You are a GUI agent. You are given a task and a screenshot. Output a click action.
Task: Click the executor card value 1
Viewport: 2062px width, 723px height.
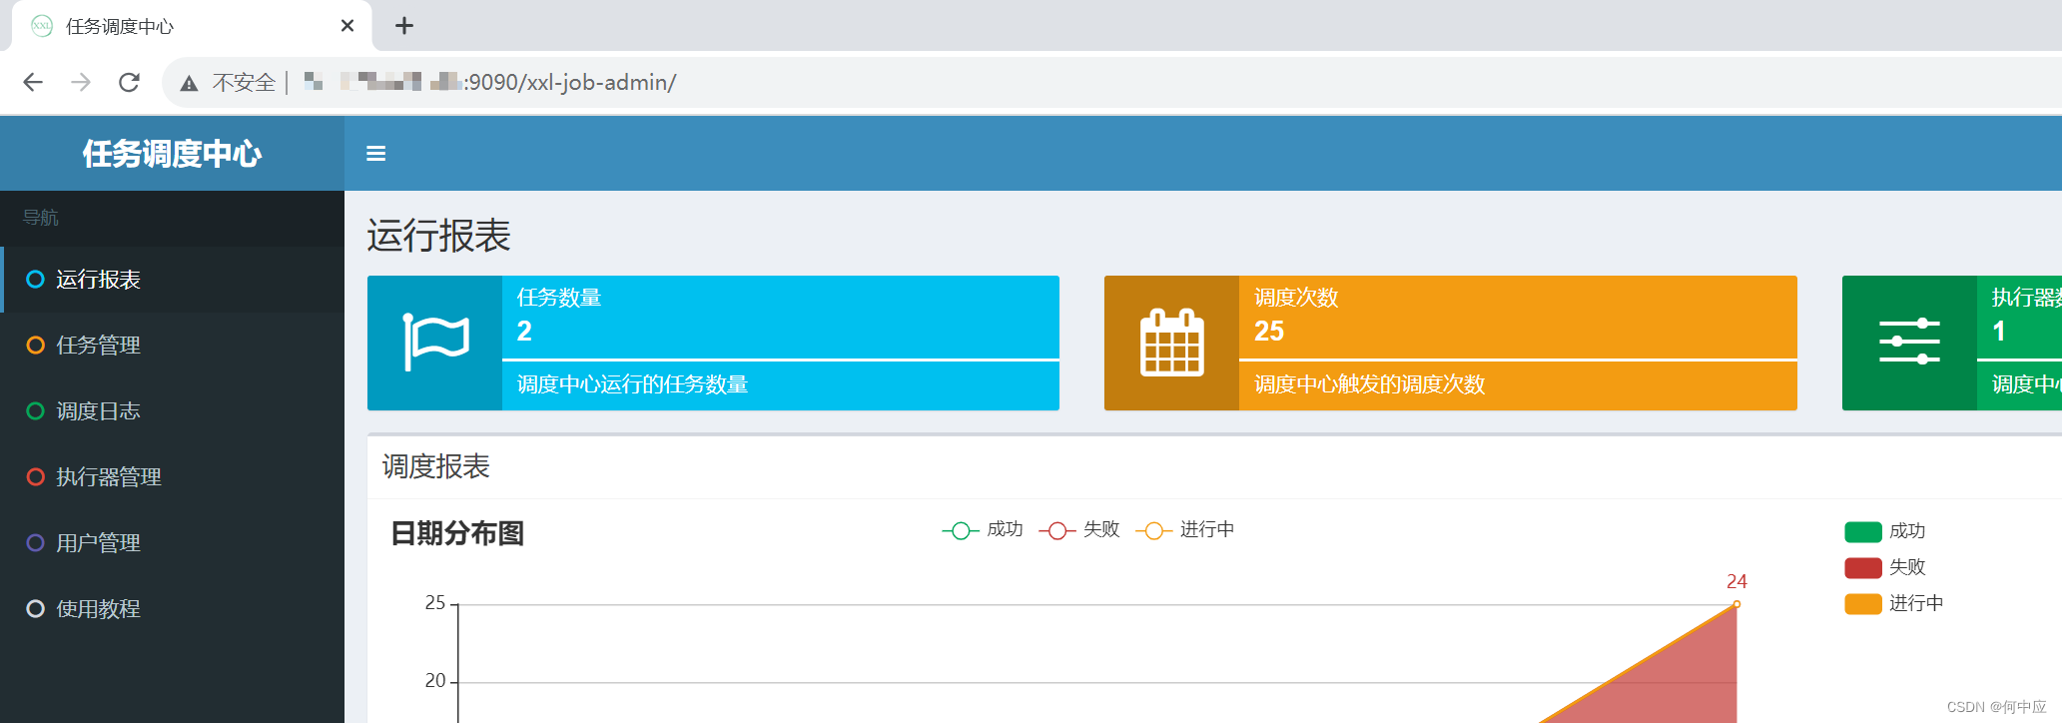(x=1999, y=332)
